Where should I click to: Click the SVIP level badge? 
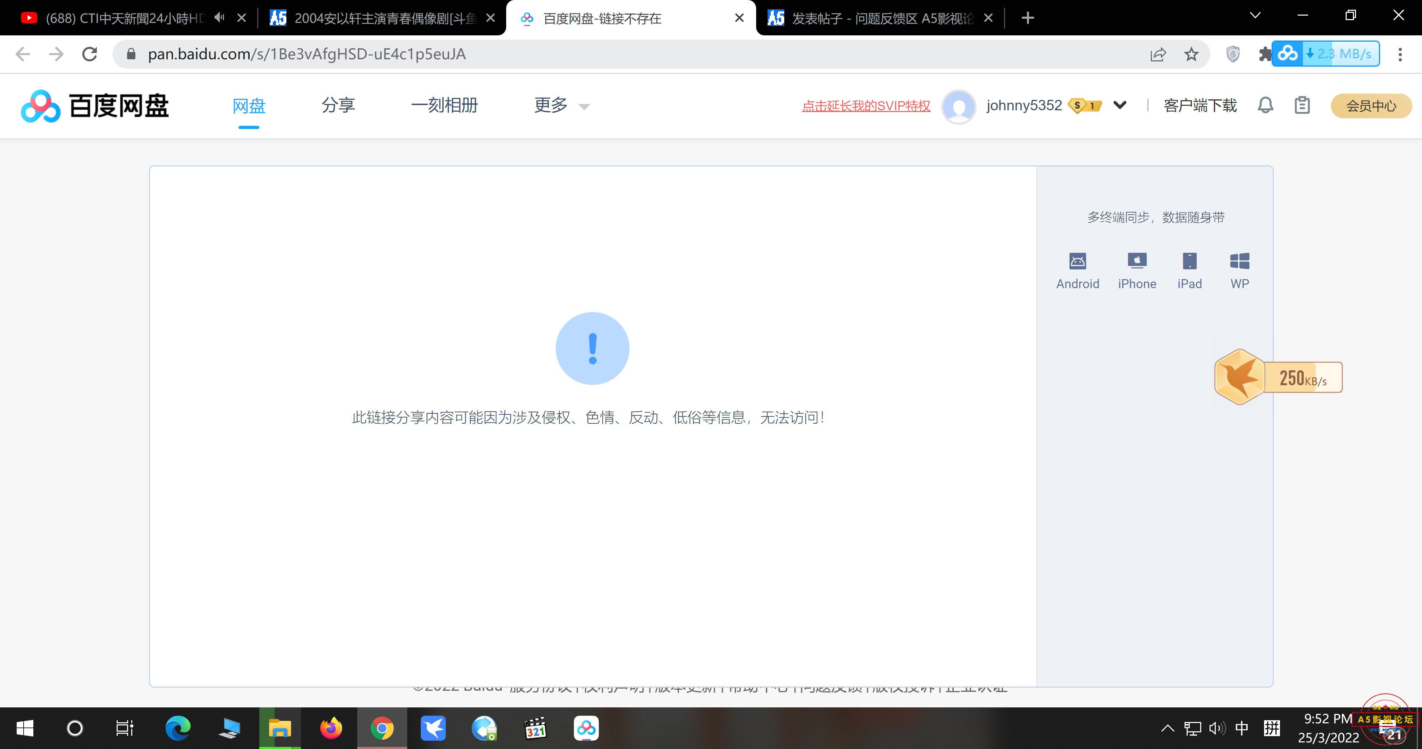point(1085,105)
